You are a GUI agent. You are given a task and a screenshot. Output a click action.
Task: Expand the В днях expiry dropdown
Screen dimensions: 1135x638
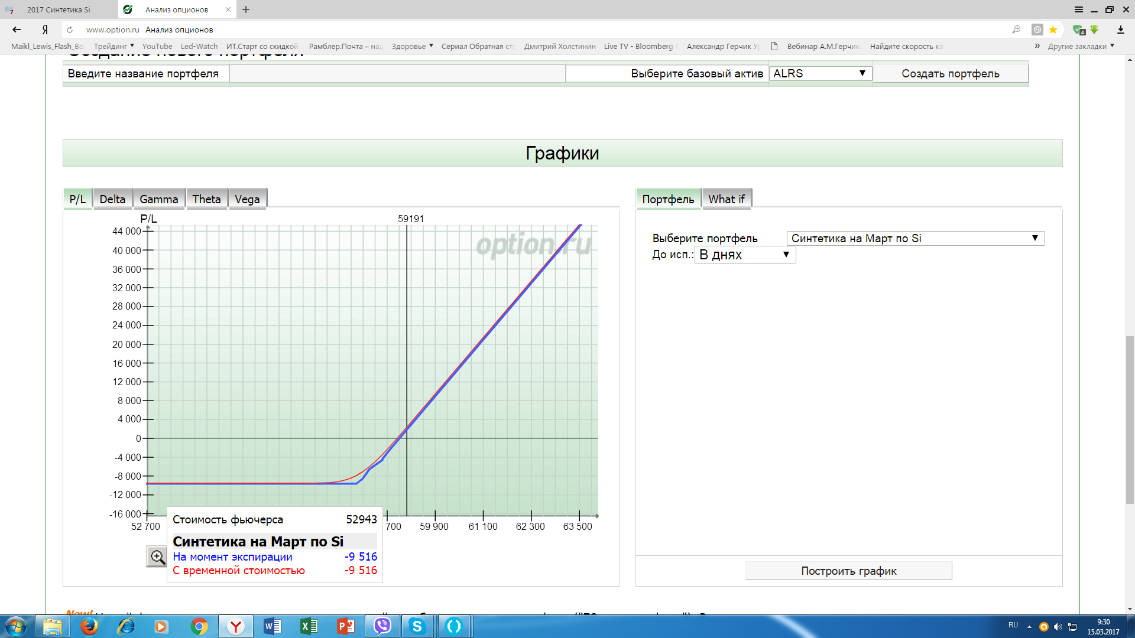click(744, 255)
